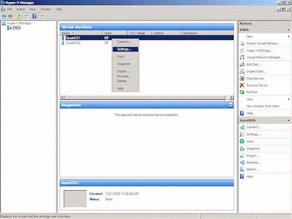Choose Rename... in the context menu
The height and width of the screenshot is (219, 292).
(126, 76)
